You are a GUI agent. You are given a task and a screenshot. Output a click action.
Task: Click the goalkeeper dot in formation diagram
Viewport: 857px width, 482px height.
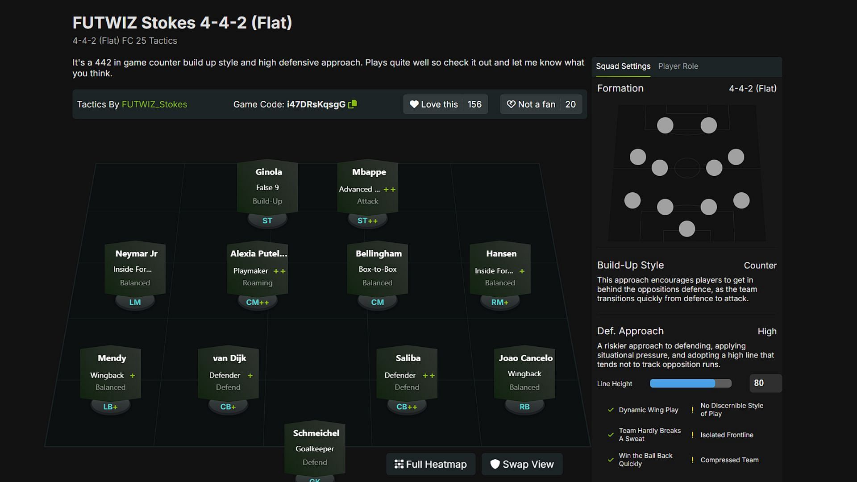click(687, 229)
